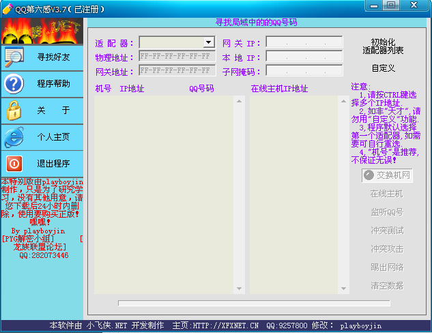Click the 适配器 combo box field
This screenshot has height=333, width=432.
(177, 42)
